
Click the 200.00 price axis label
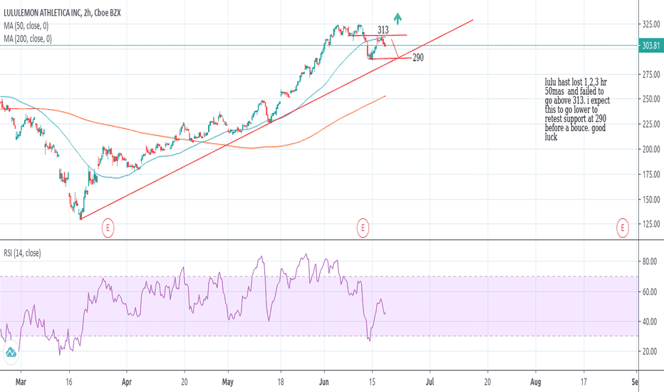[x=651, y=149]
